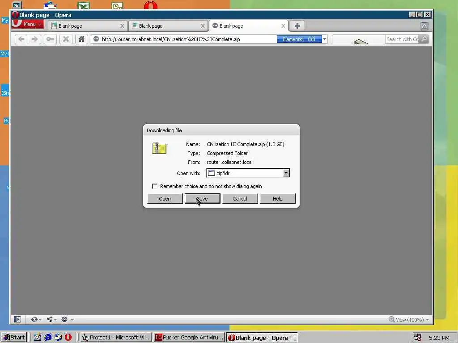
Task: Click the Downloading file dialog title
Action: click(x=164, y=130)
